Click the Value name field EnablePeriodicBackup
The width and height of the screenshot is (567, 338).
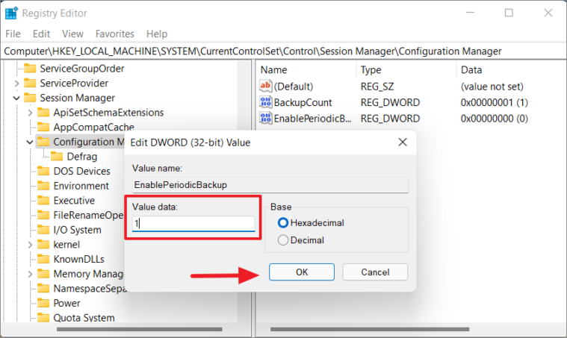(x=270, y=185)
